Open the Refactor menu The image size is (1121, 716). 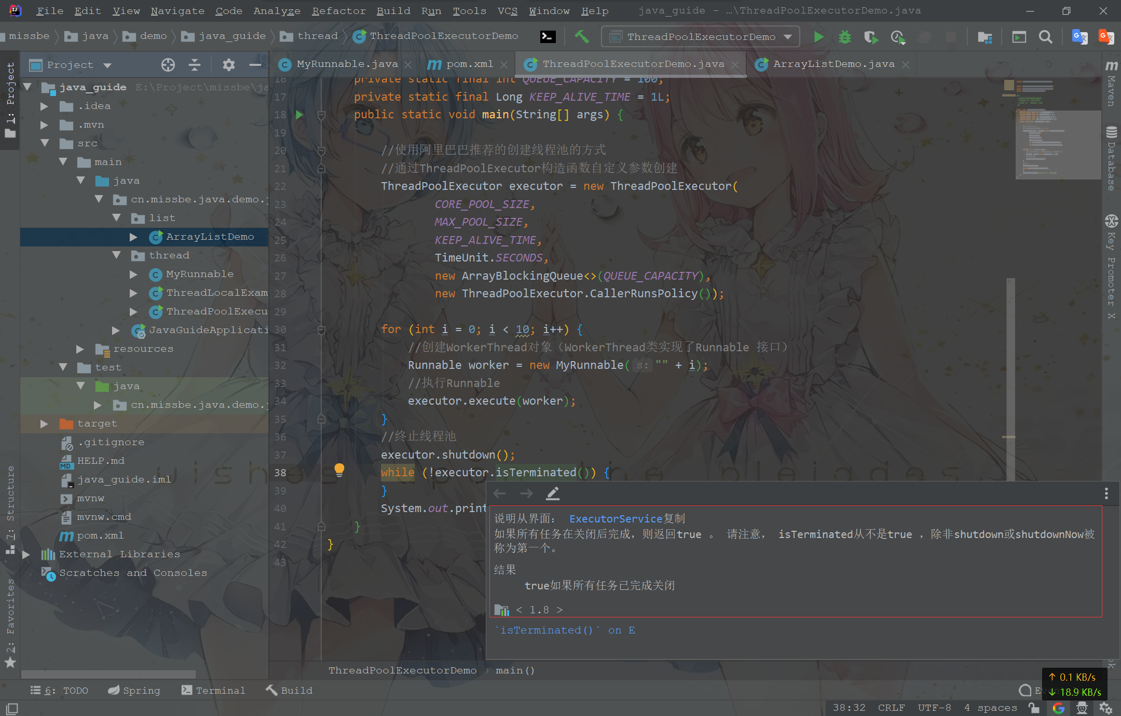point(338,10)
